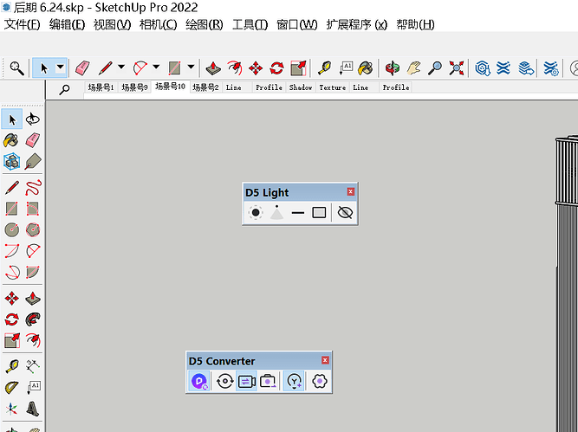Choose the Protractor tool
The height and width of the screenshot is (432, 578).
tap(12, 388)
